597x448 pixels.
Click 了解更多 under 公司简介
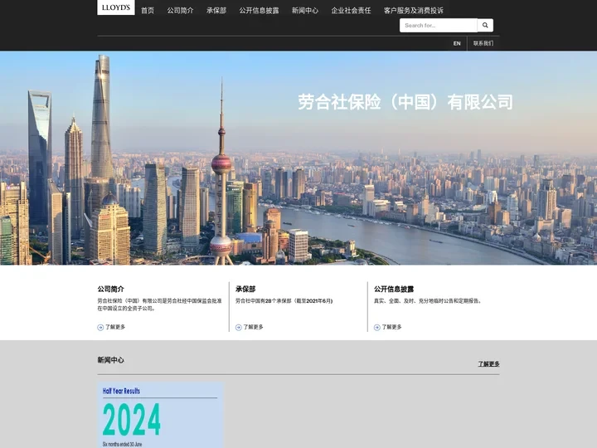[115, 327]
